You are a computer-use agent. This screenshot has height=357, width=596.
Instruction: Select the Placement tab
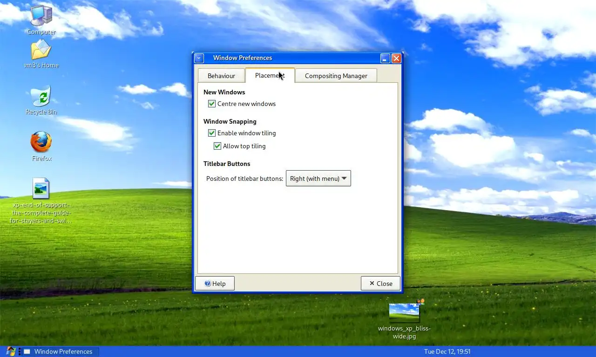[x=270, y=75]
